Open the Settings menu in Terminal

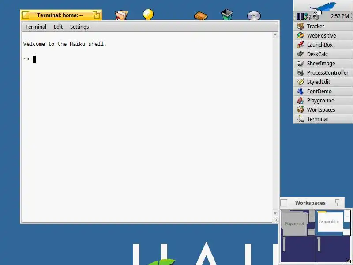click(79, 27)
